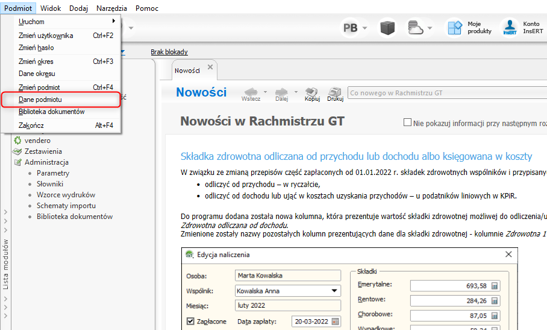Open the Podmiot menu

pyautogui.click(x=18, y=8)
